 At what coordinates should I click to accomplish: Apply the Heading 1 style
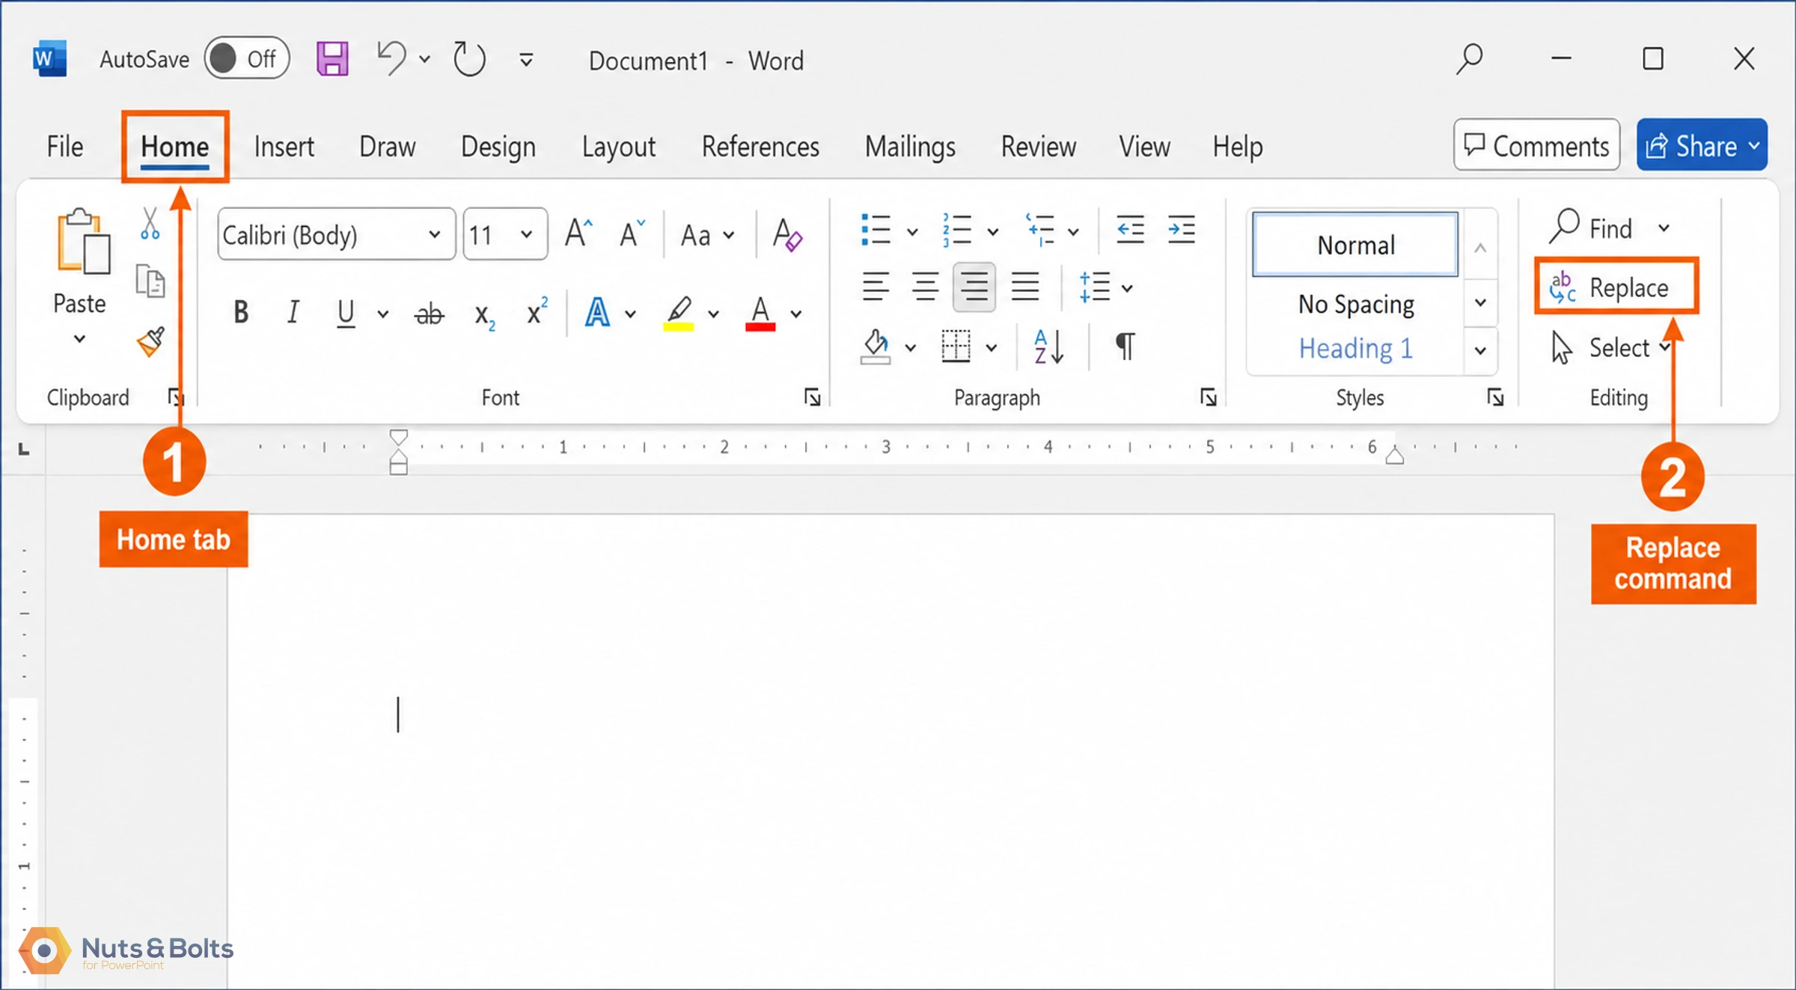[x=1356, y=349]
